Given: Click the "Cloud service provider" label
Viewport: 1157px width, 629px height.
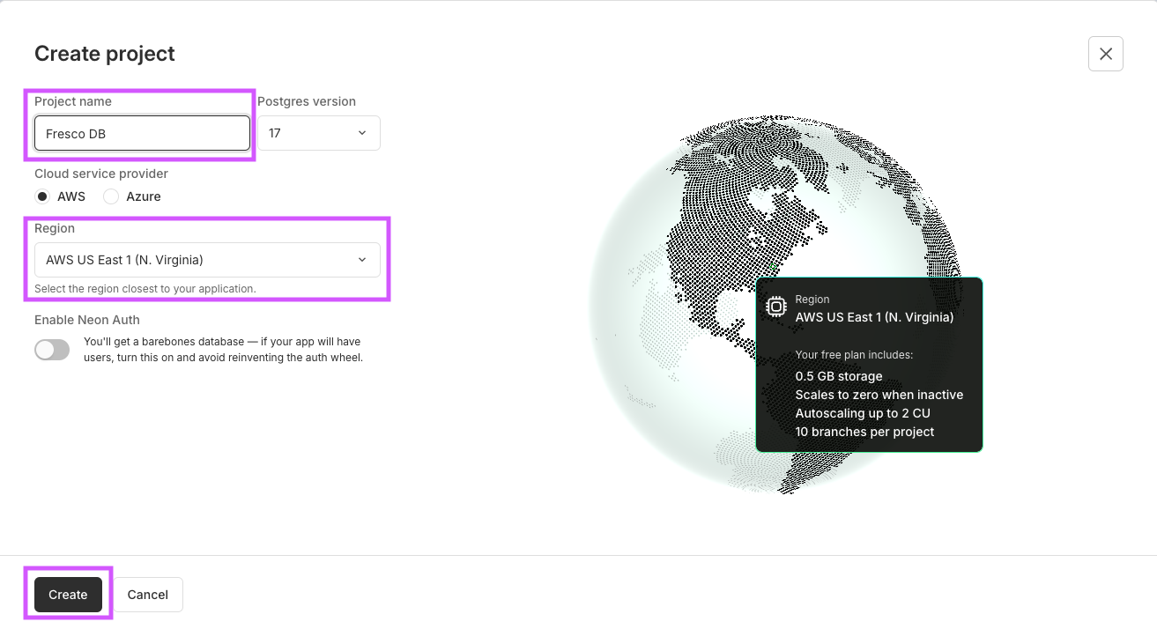Looking at the screenshot, I should point(101,174).
